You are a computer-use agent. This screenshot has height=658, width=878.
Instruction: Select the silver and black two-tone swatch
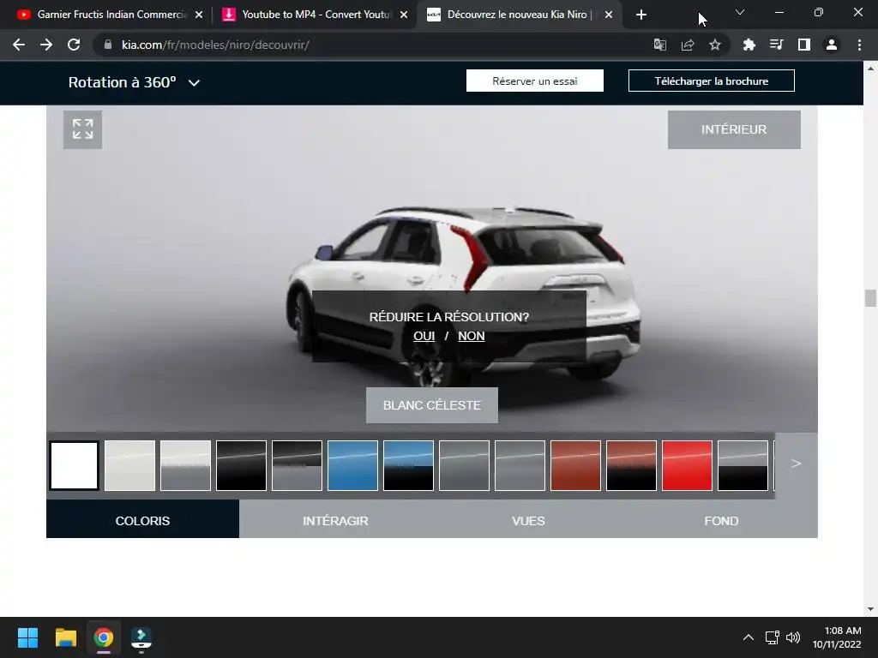(743, 465)
